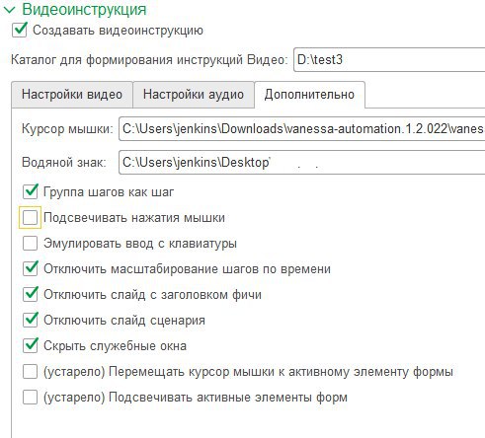Switch to Настройки видео tab
Viewport: 485px width, 438px height.
(72, 95)
